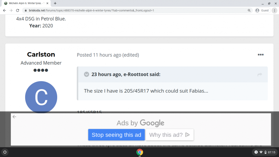This screenshot has height=157, width=279.
Task: Open notification count indicator in tray
Action: pos(256,152)
